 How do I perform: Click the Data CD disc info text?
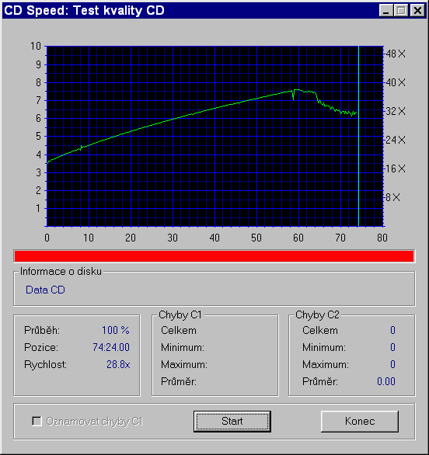(x=45, y=290)
